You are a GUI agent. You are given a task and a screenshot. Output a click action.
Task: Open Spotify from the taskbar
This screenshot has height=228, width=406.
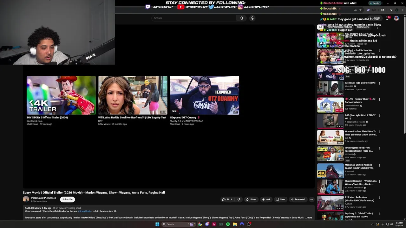point(228,224)
